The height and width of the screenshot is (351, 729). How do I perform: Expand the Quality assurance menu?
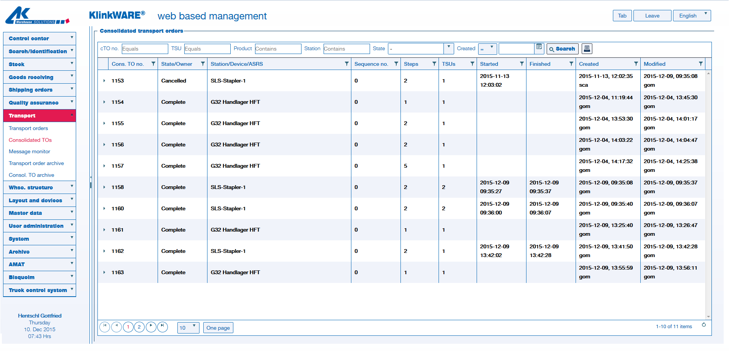(x=40, y=103)
